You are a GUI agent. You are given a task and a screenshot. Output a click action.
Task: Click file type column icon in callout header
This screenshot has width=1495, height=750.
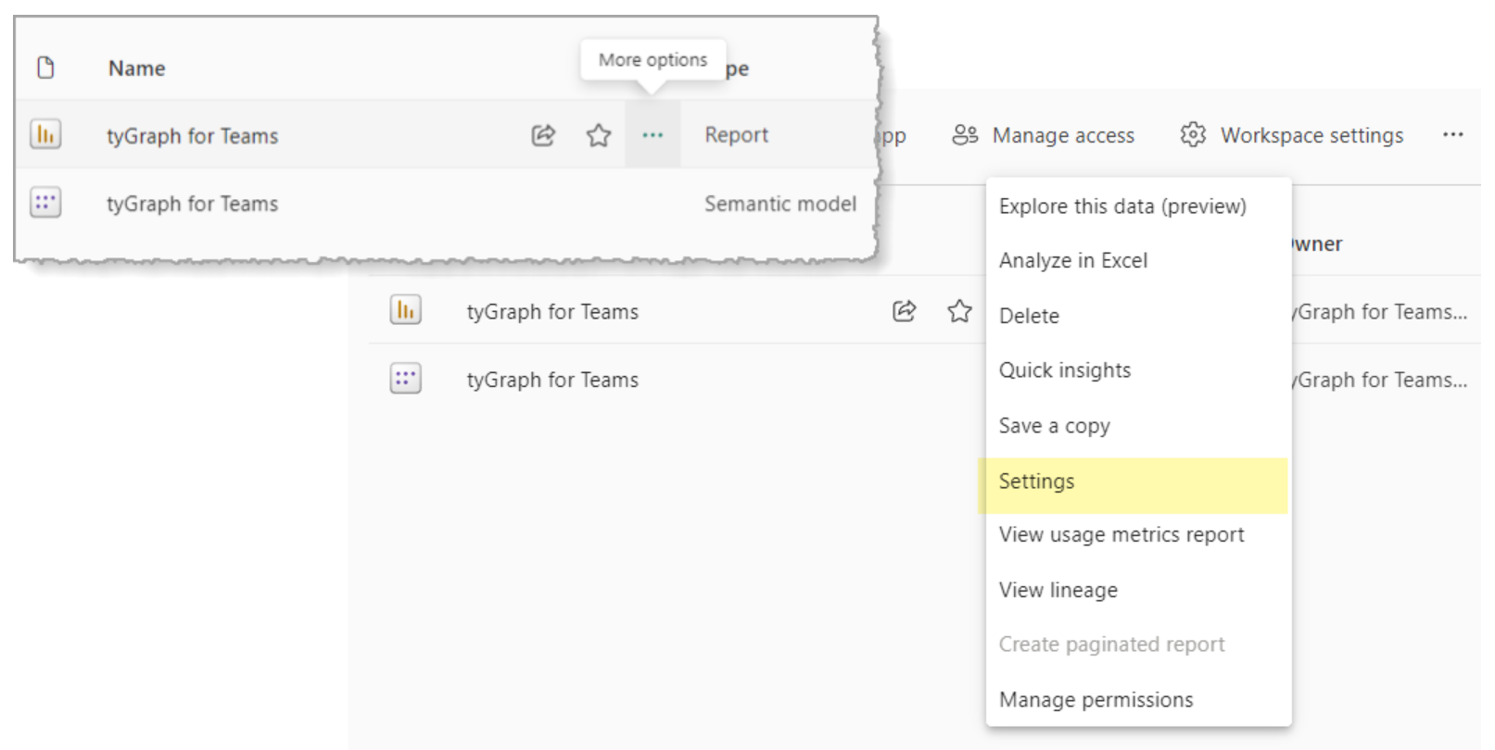(45, 68)
